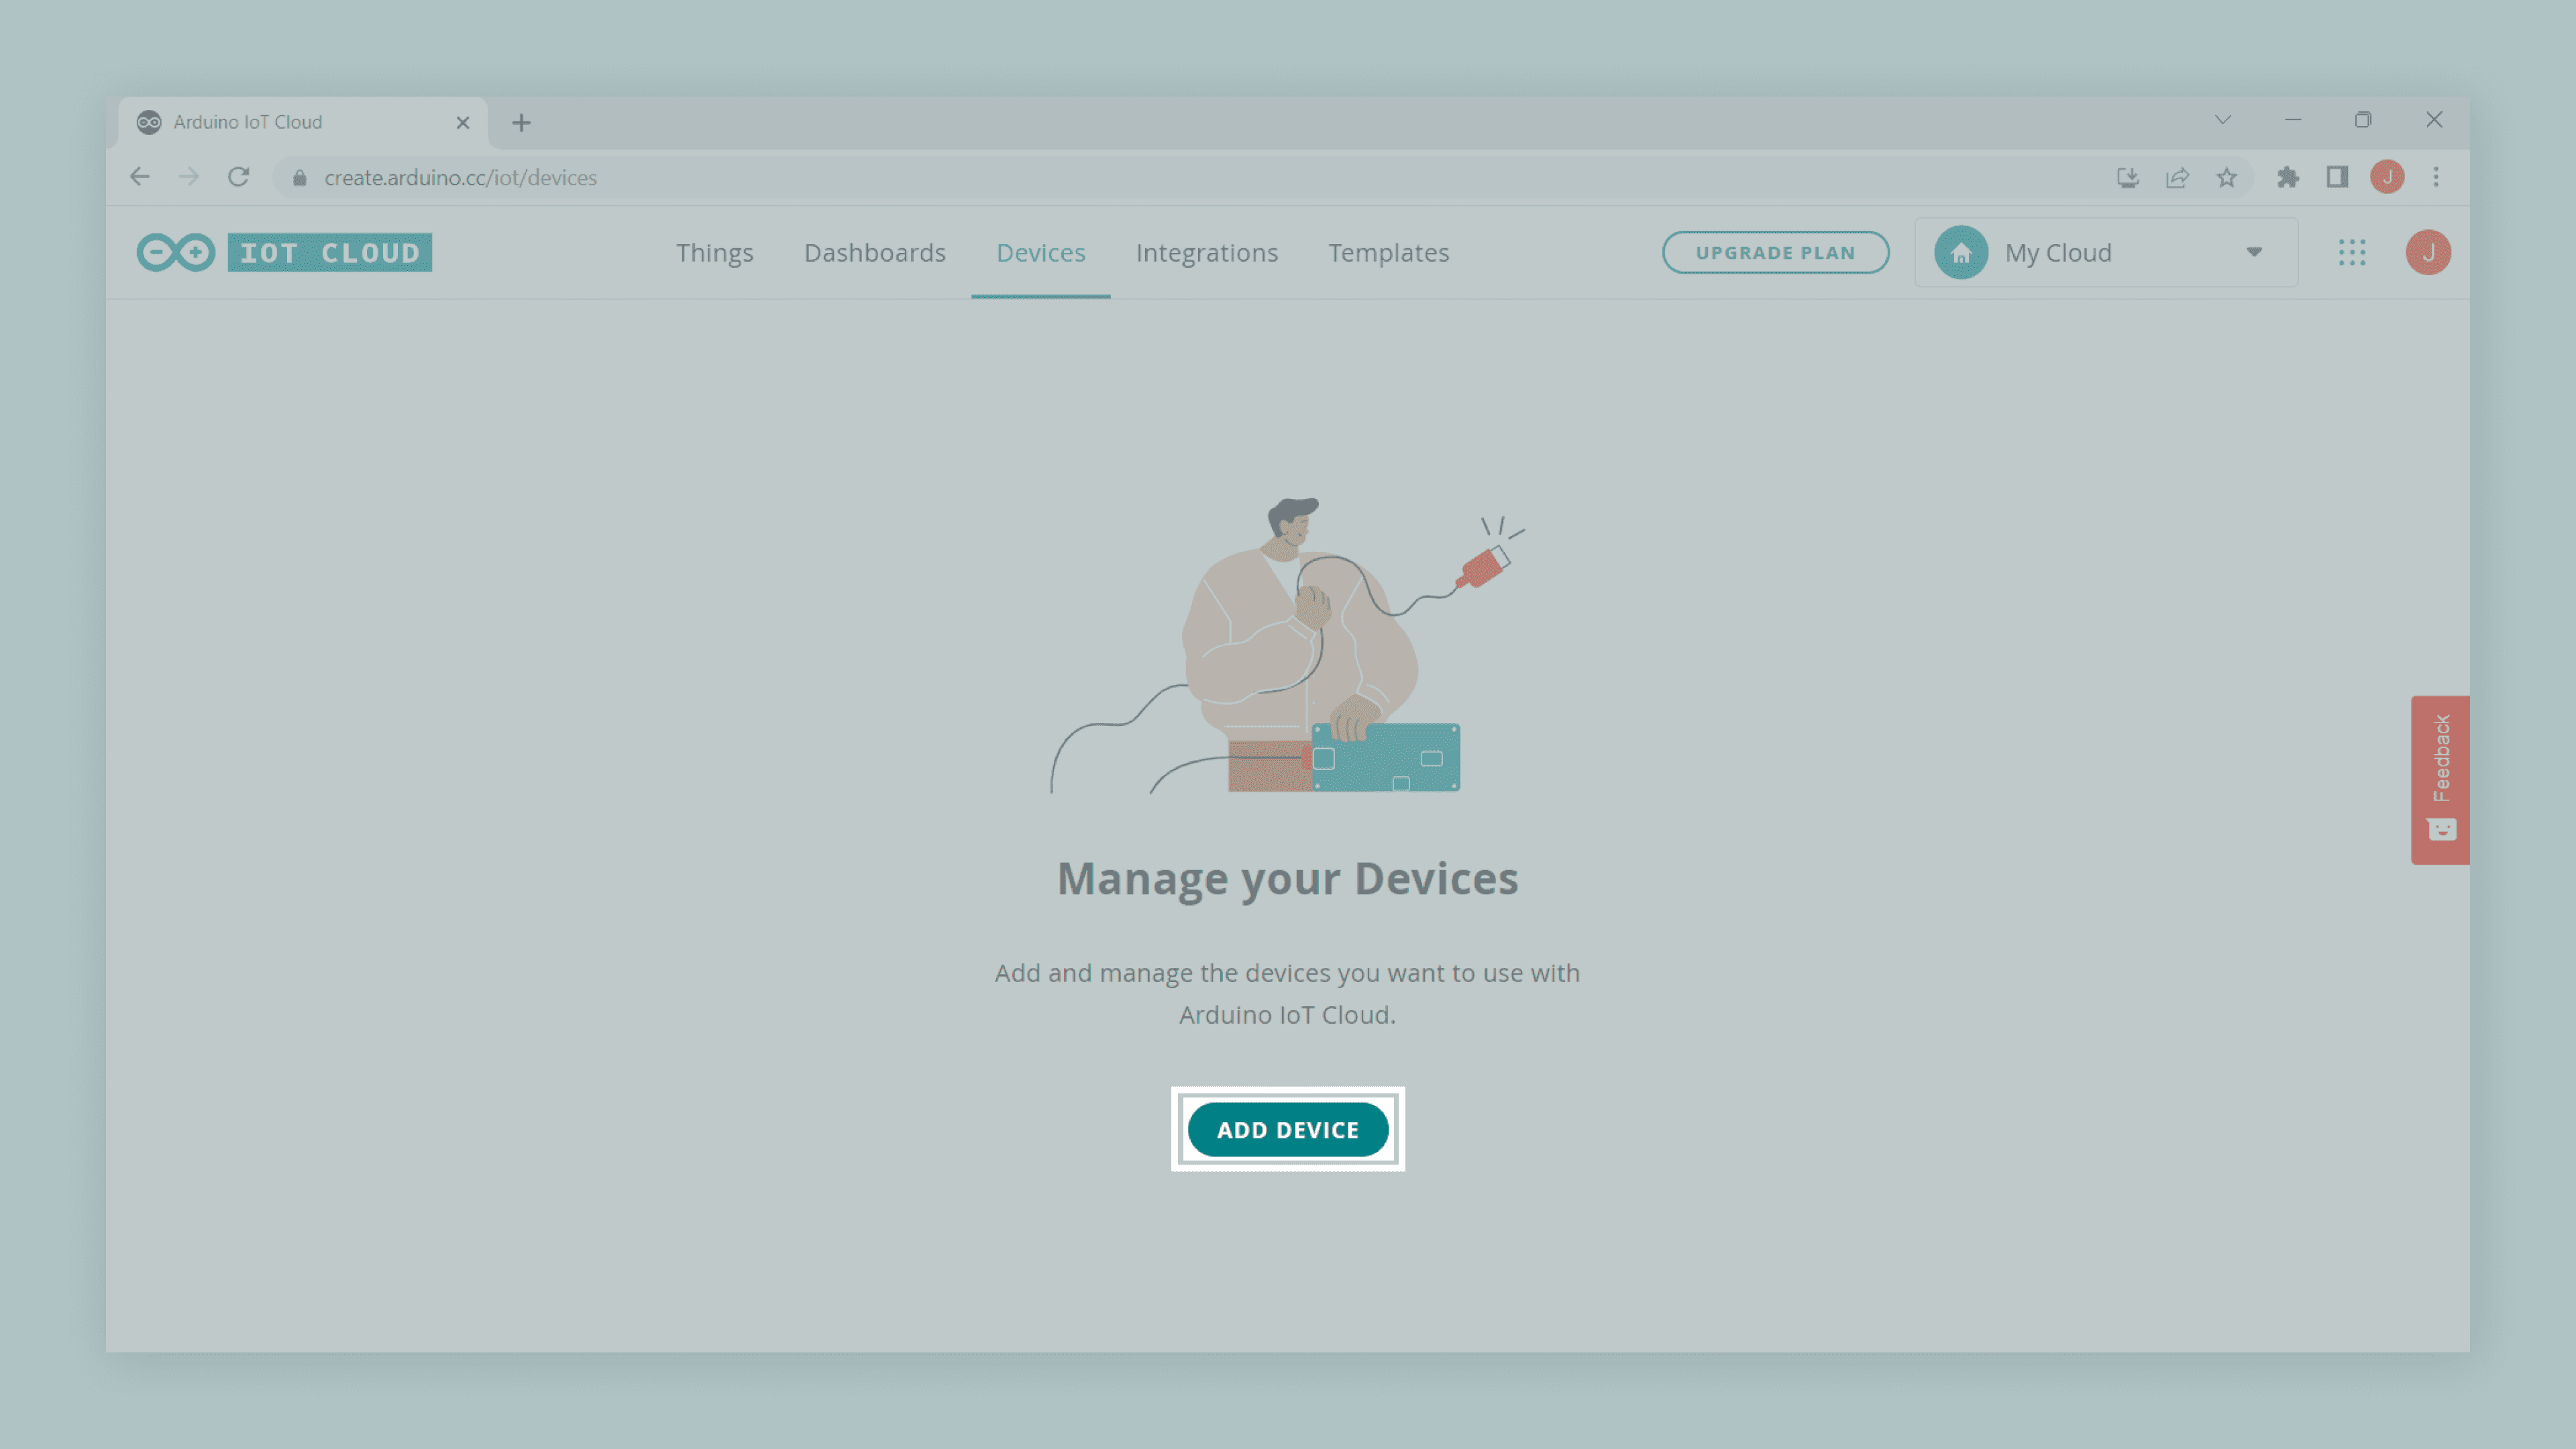
Task: Open the red Feedback side tab
Action: (x=2440, y=779)
